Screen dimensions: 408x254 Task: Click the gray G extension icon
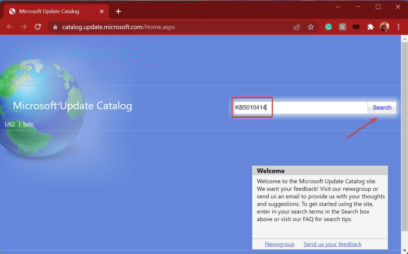click(343, 27)
